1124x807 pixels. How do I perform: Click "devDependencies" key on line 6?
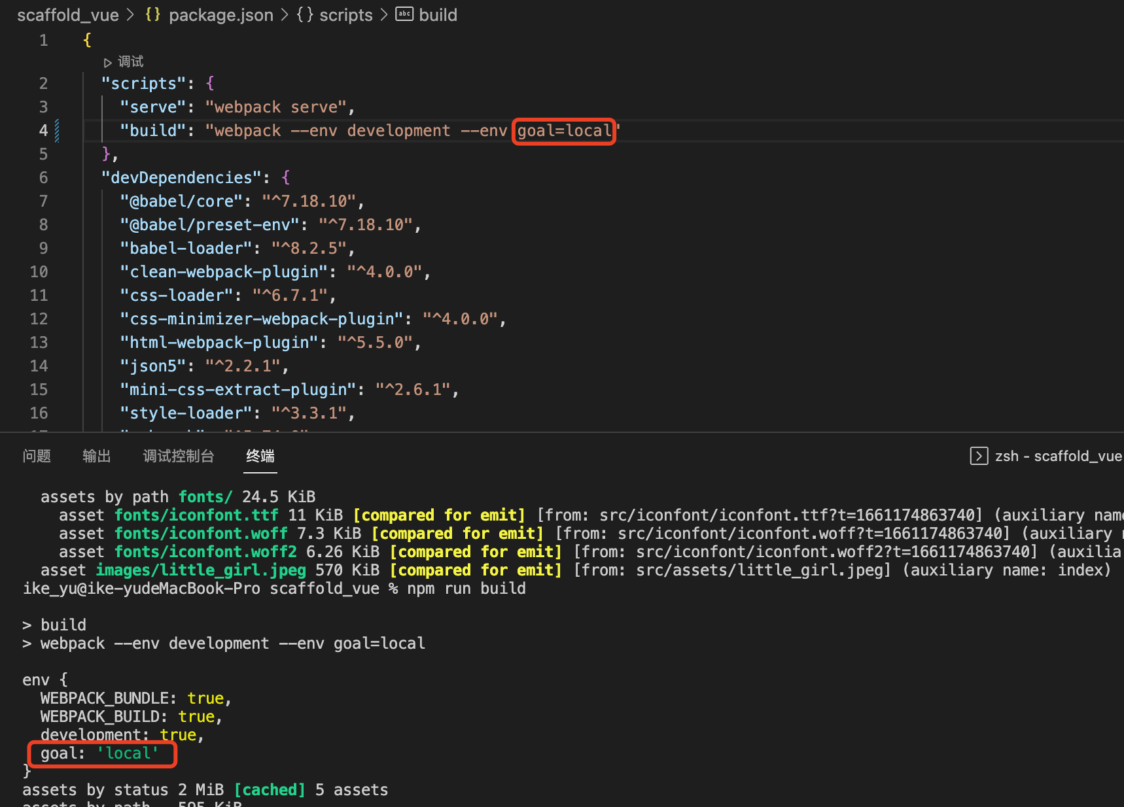point(182,178)
